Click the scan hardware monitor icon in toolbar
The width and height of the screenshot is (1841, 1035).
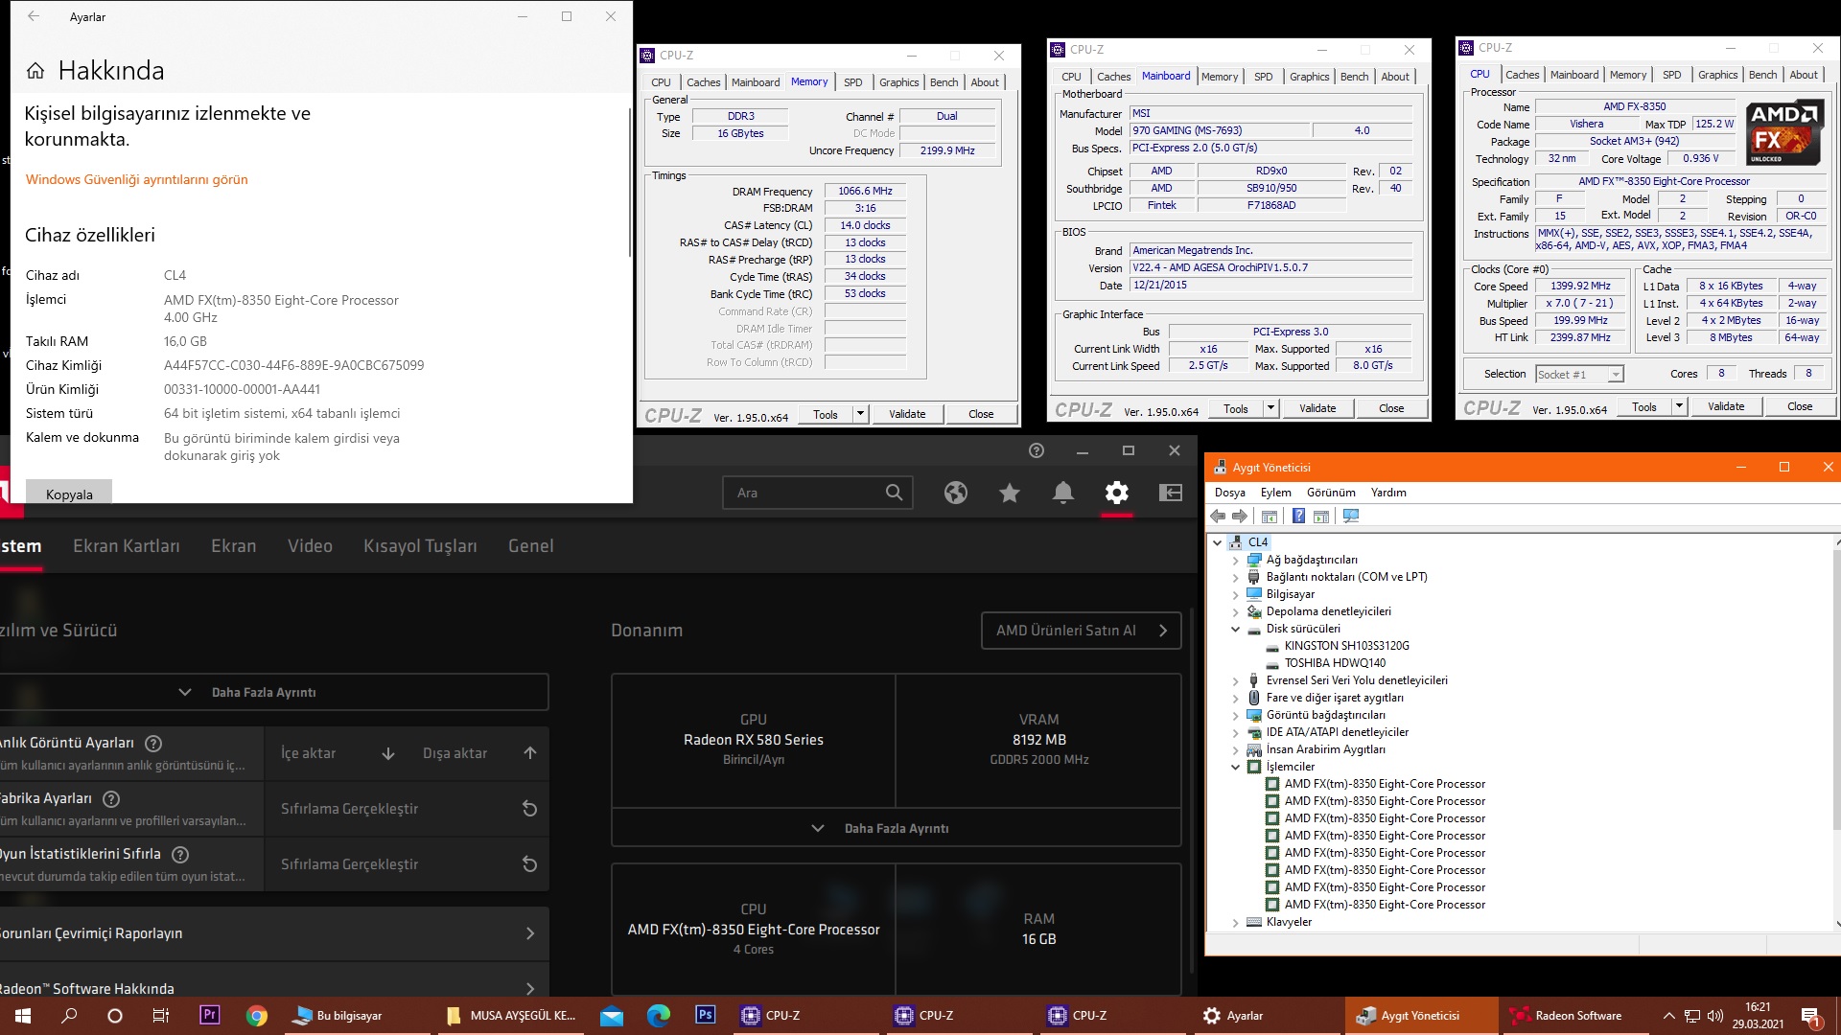[x=1351, y=517]
